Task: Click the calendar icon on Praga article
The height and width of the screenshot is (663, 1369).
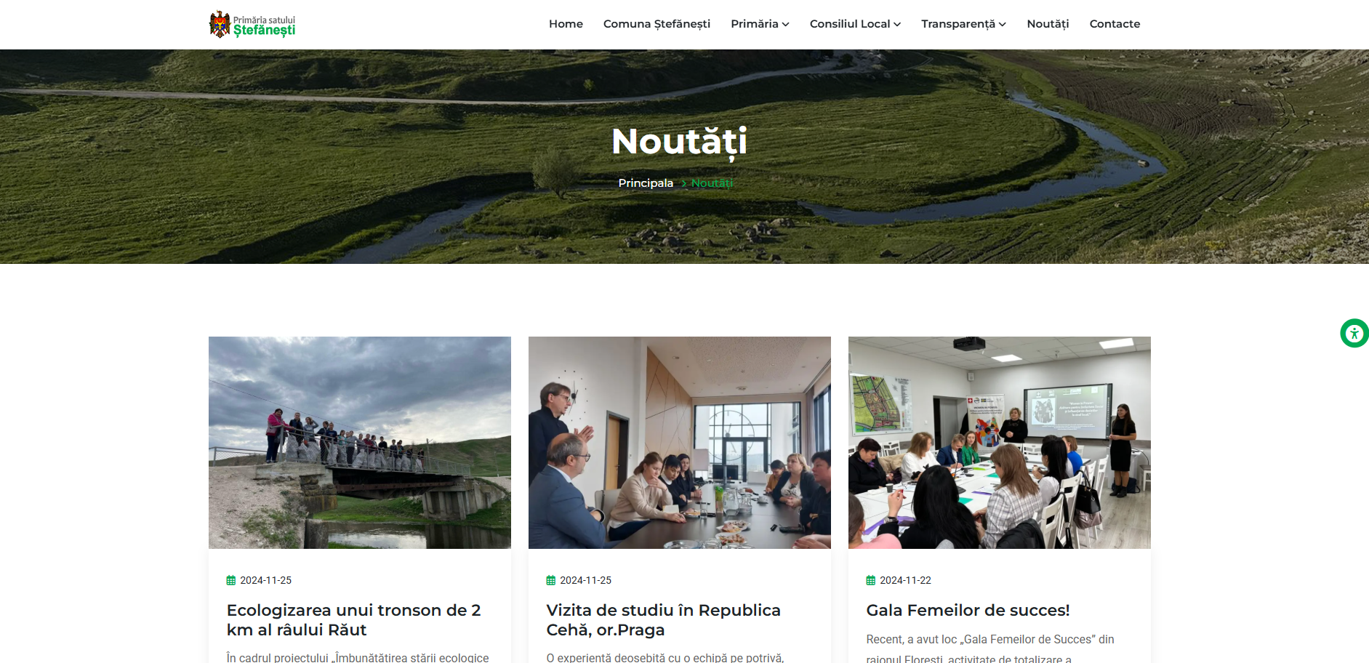Action: tap(551, 580)
